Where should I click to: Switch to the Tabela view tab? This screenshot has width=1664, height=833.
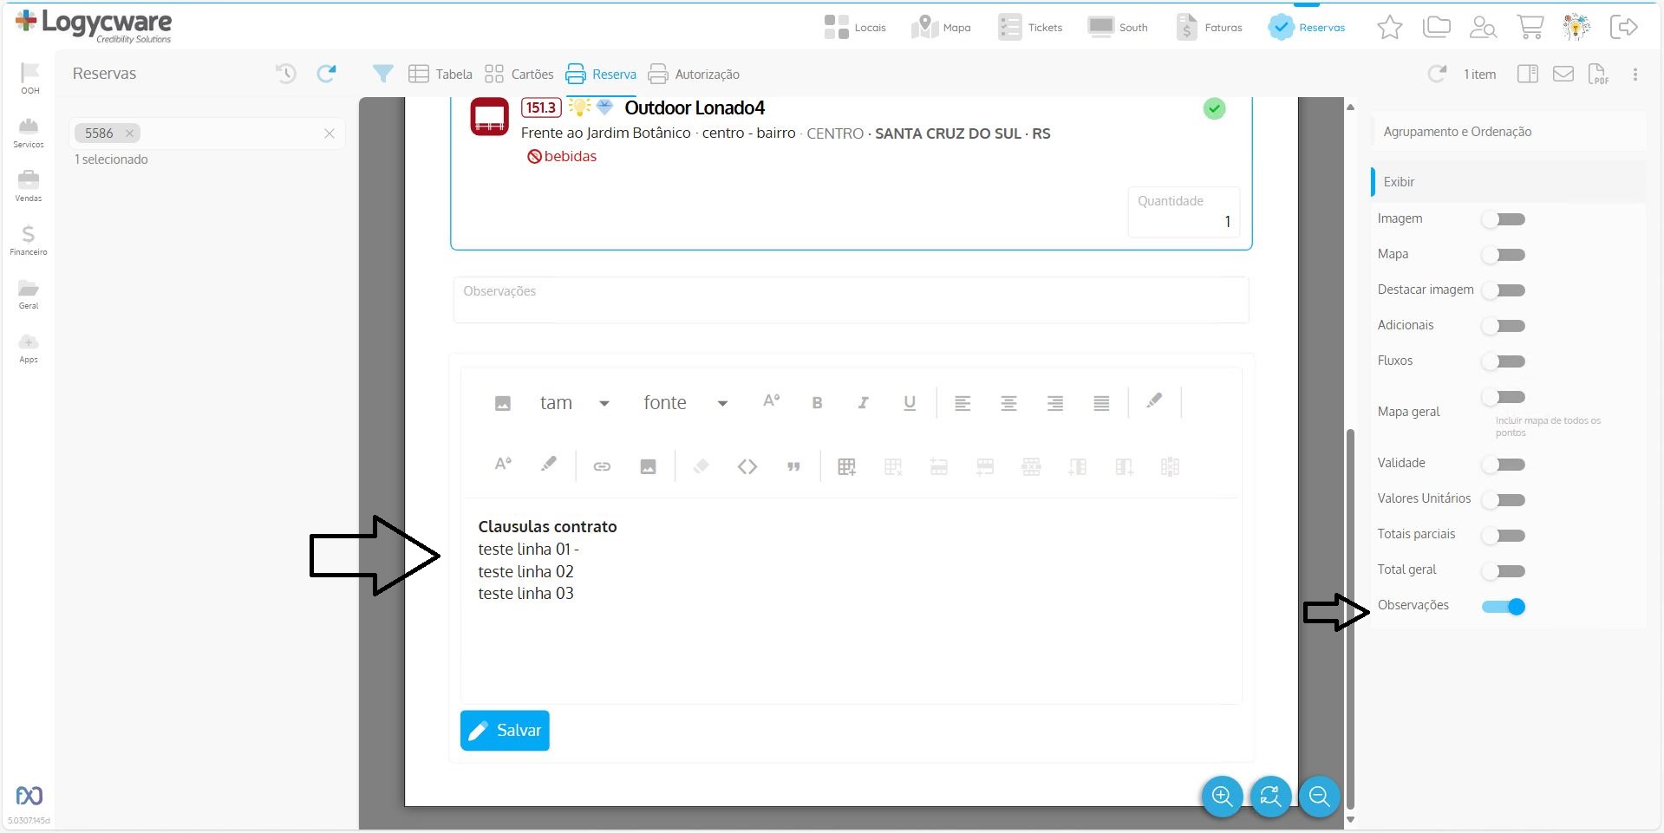coord(440,75)
